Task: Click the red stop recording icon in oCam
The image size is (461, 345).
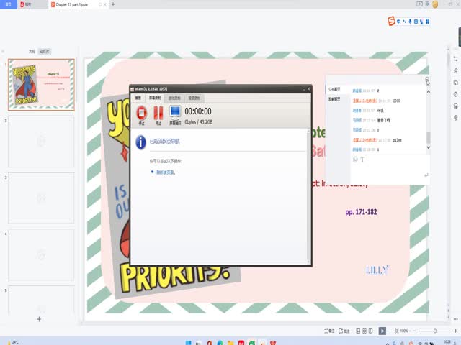Action: pos(141,113)
